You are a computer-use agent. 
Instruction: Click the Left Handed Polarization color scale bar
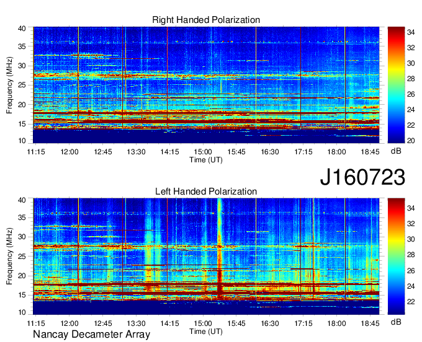point(396,256)
